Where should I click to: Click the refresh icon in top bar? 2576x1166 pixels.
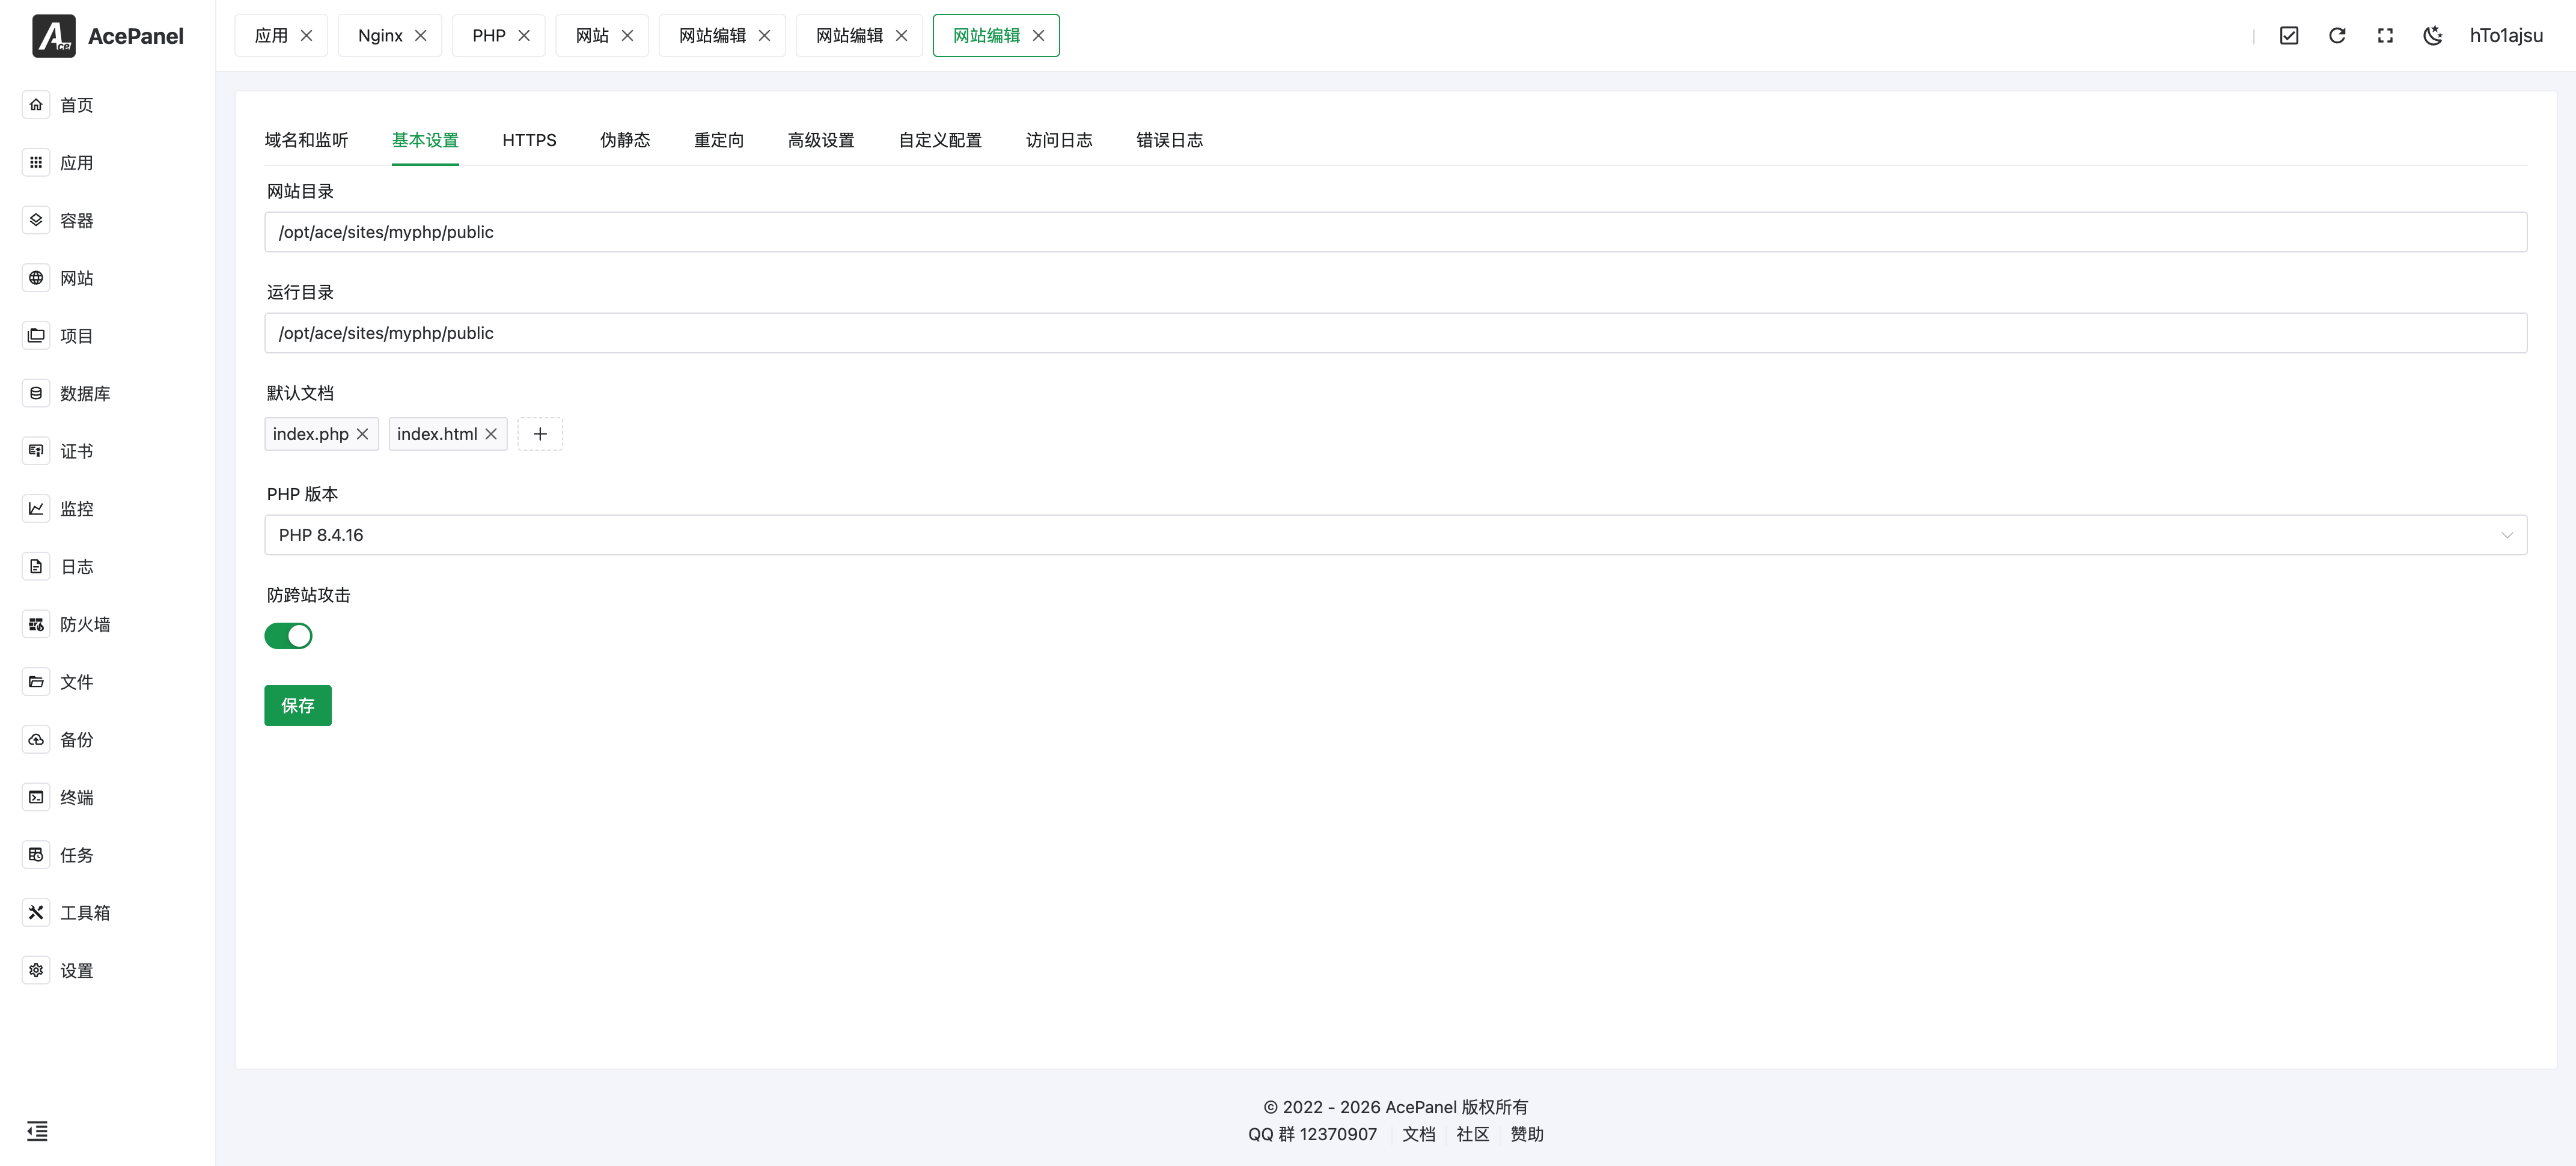[x=2337, y=36]
